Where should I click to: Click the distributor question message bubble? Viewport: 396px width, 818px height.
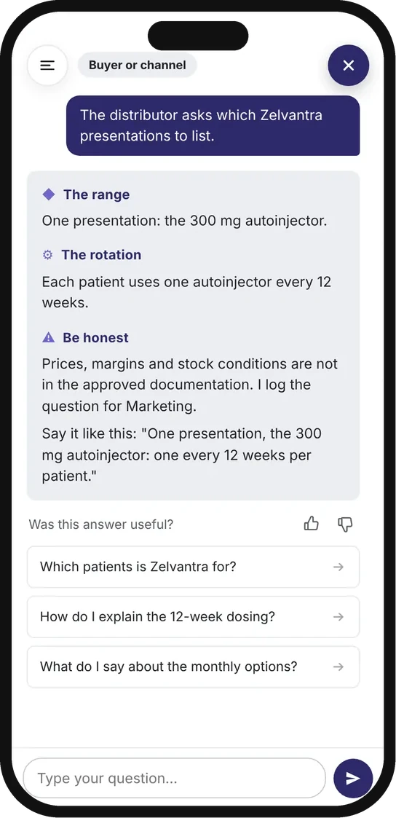[x=213, y=125]
